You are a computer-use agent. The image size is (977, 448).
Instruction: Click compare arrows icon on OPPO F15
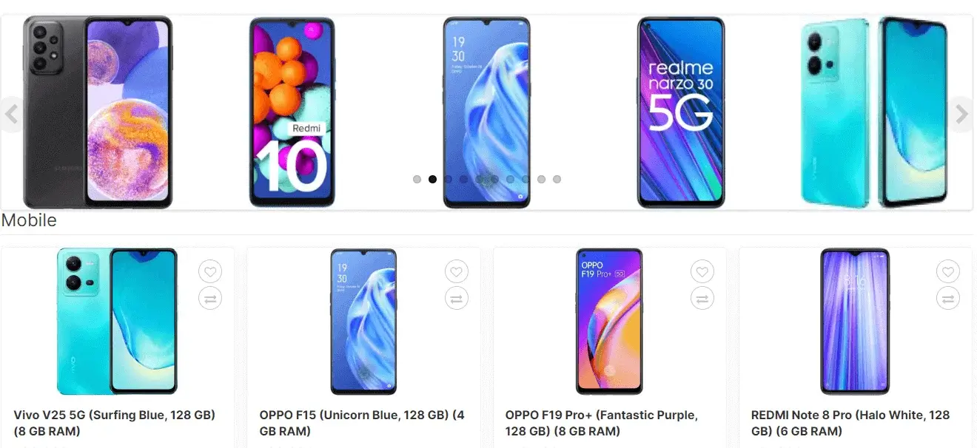pos(456,298)
